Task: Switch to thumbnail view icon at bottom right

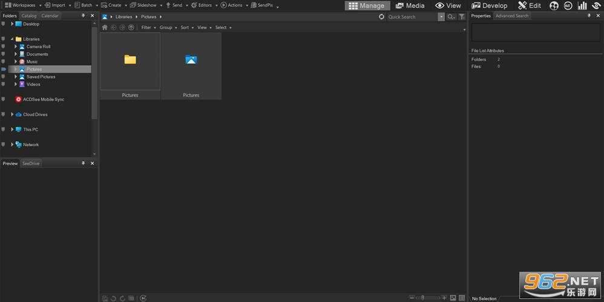Action: (x=453, y=298)
